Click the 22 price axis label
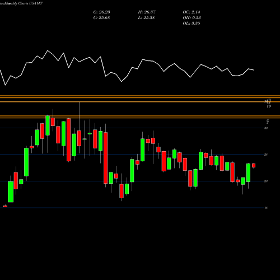This screenshot has width=280, height=280. (266, 181)
